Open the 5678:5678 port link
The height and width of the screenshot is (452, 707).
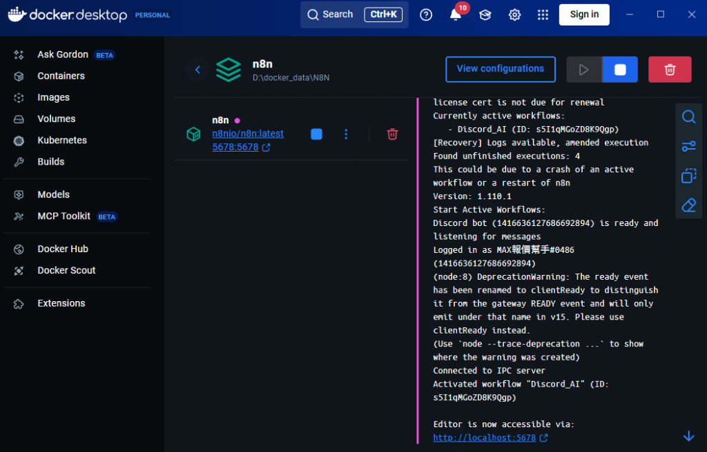tap(235, 147)
